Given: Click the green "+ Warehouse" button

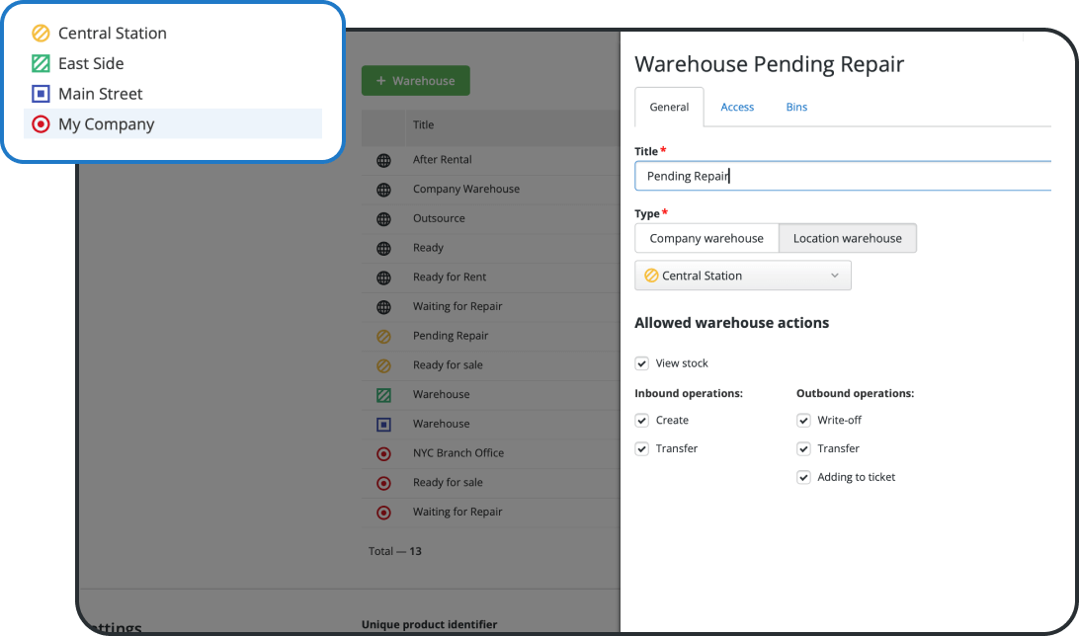Looking at the screenshot, I should [x=415, y=80].
